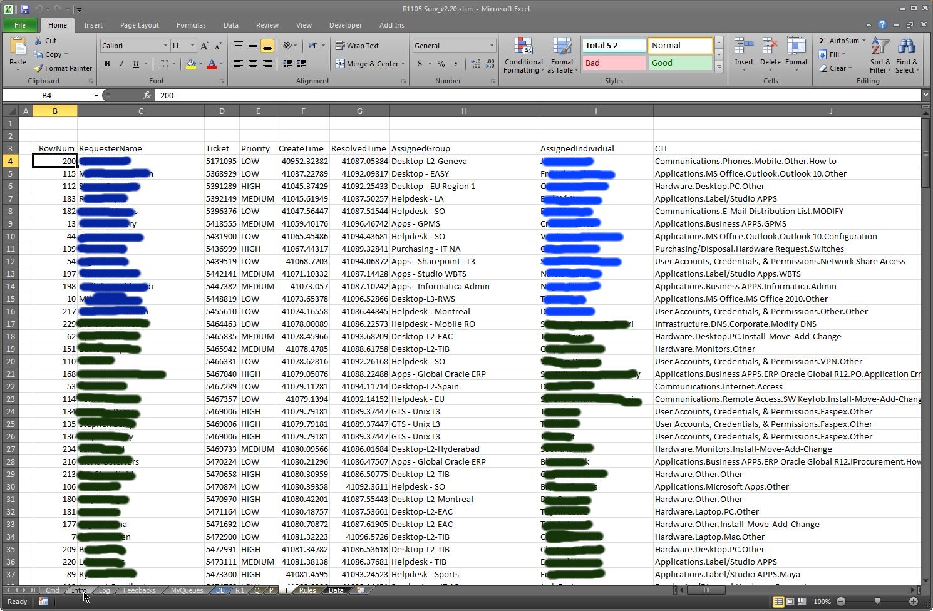Switch to Page Layout view in status bar
The width and height of the screenshot is (933, 611).
point(790,602)
